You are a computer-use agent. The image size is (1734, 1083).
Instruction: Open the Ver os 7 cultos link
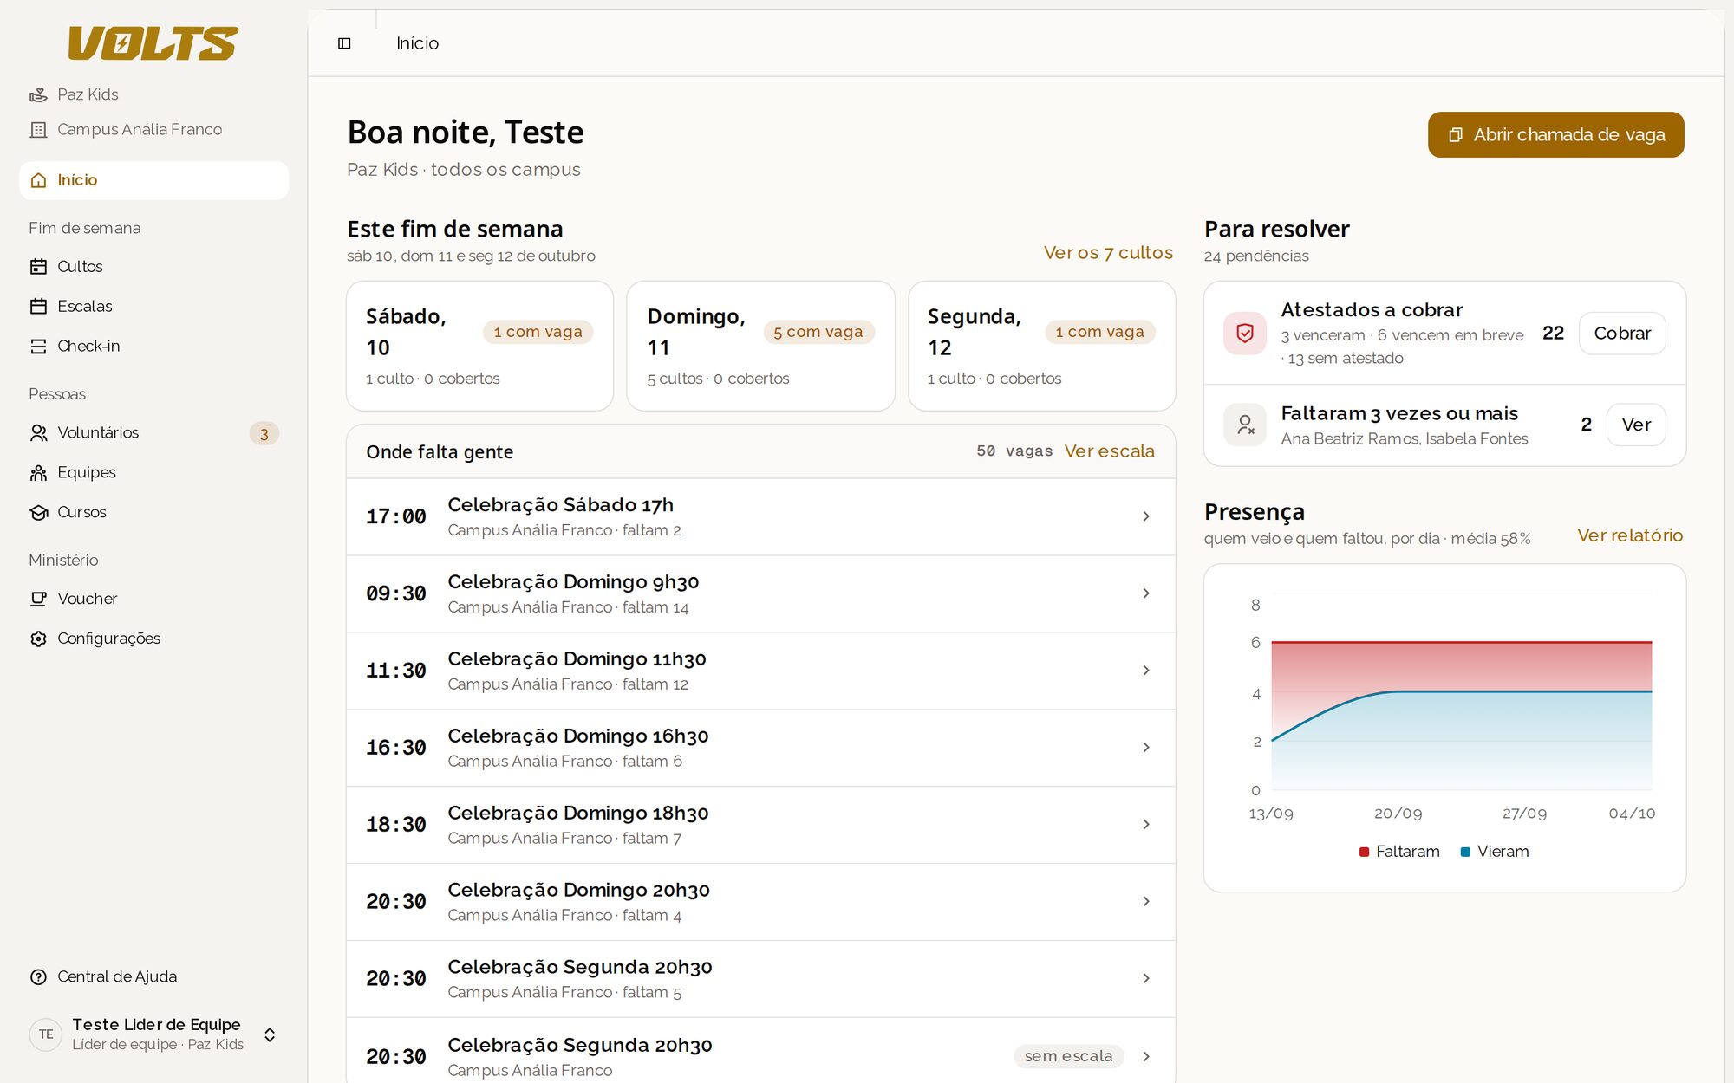tap(1108, 253)
